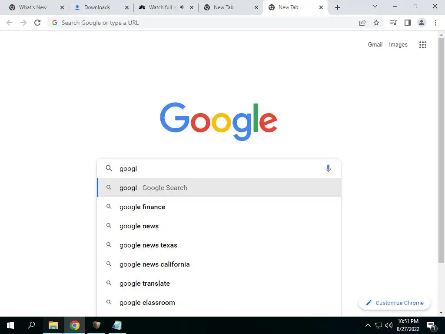Screen dimensions: 445x334
Task: Expand the tab search chevron
Action: (x=375, y=6)
